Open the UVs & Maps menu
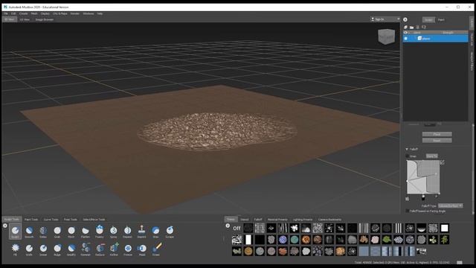Screen dimensions: 476x268 [x=60, y=13]
